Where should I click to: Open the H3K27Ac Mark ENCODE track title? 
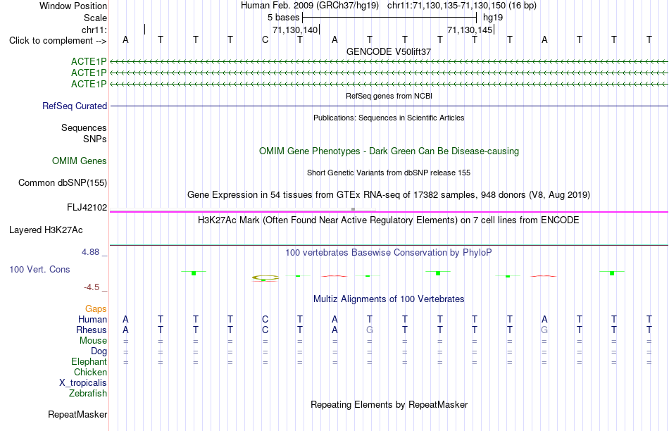(389, 220)
